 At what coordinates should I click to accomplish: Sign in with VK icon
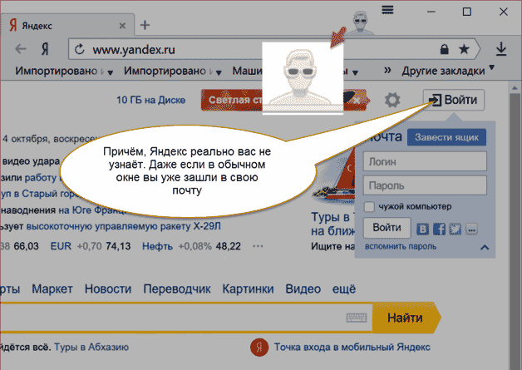click(x=423, y=229)
